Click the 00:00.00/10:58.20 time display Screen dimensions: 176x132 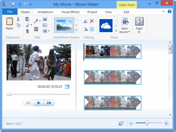(x=50, y=87)
